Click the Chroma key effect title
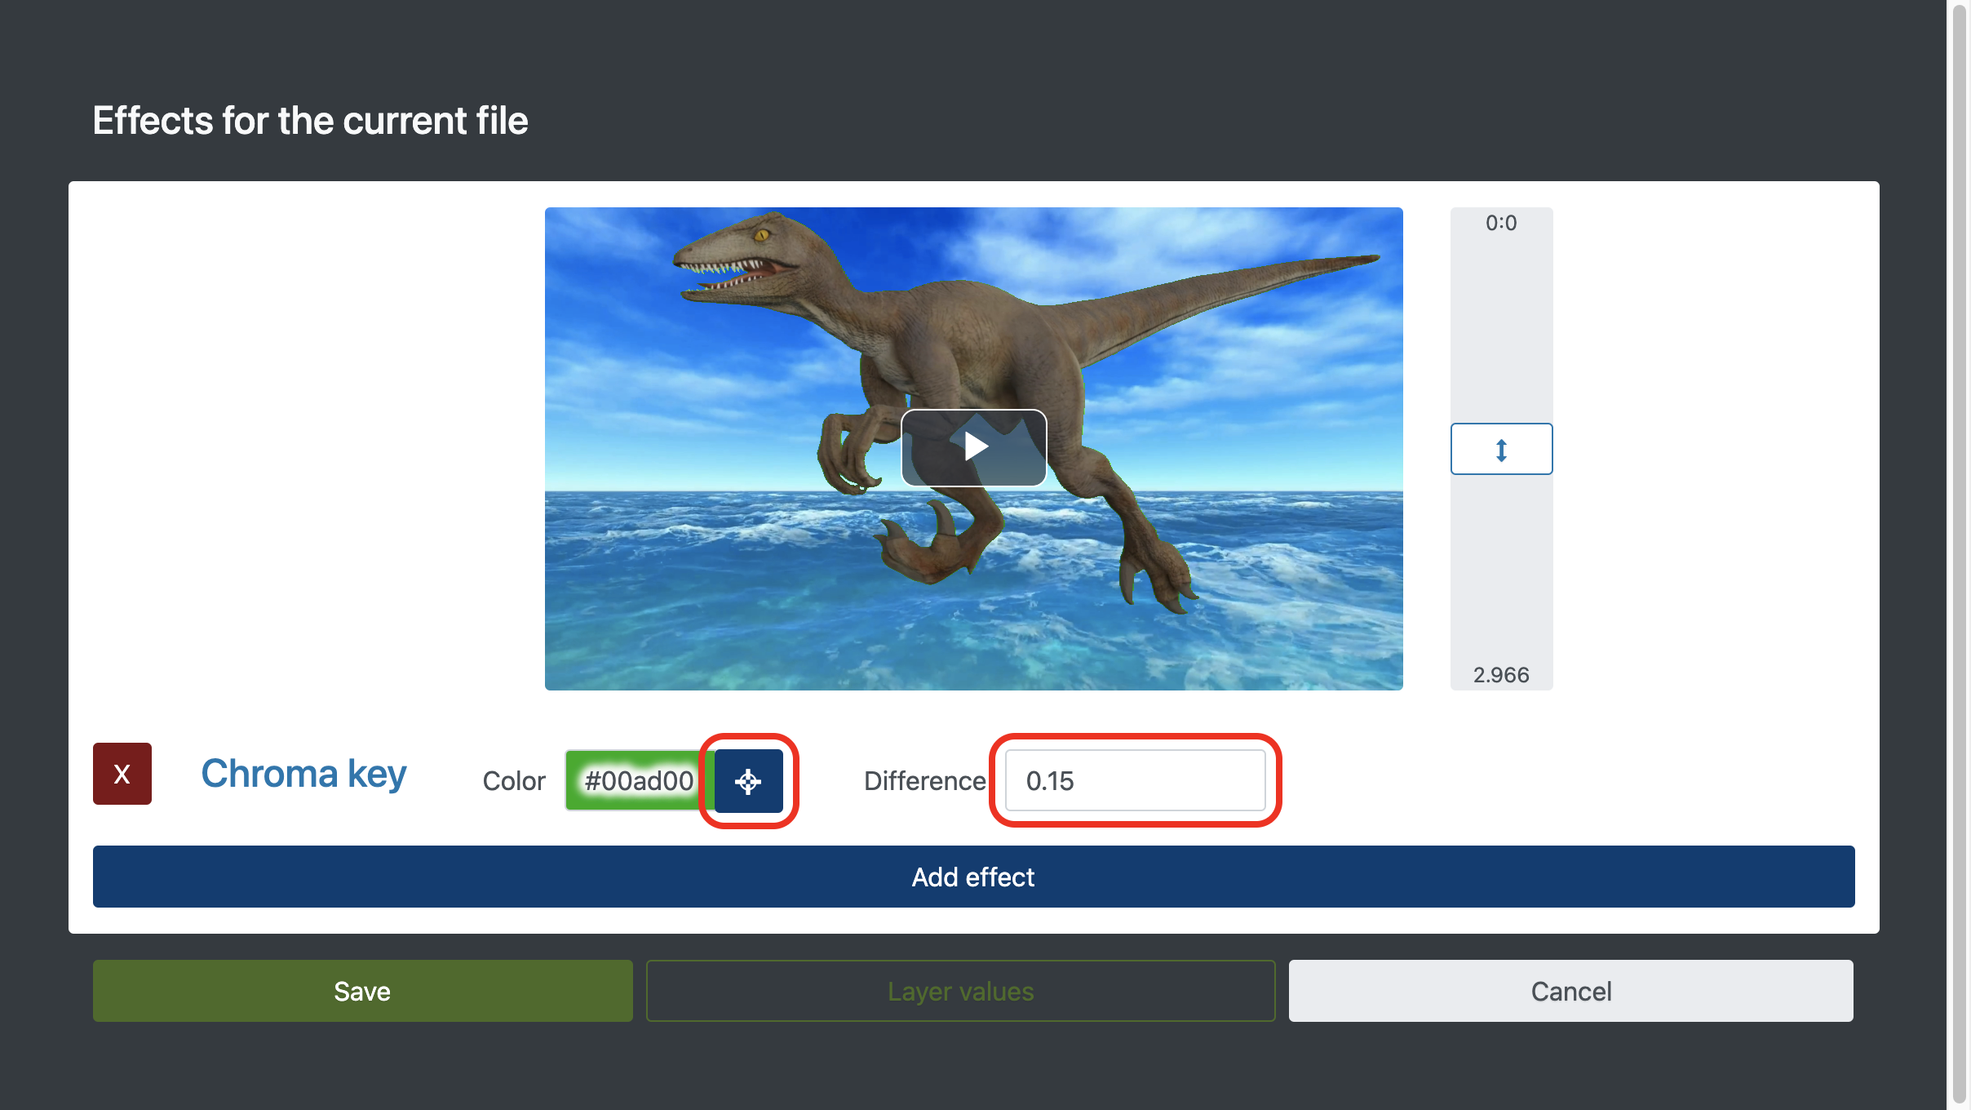1971x1110 pixels. click(x=303, y=774)
